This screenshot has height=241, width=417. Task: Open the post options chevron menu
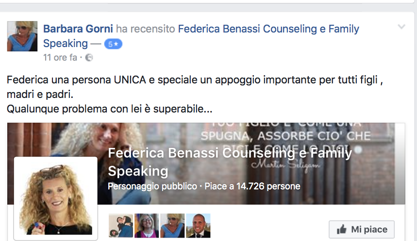click(x=401, y=27)
